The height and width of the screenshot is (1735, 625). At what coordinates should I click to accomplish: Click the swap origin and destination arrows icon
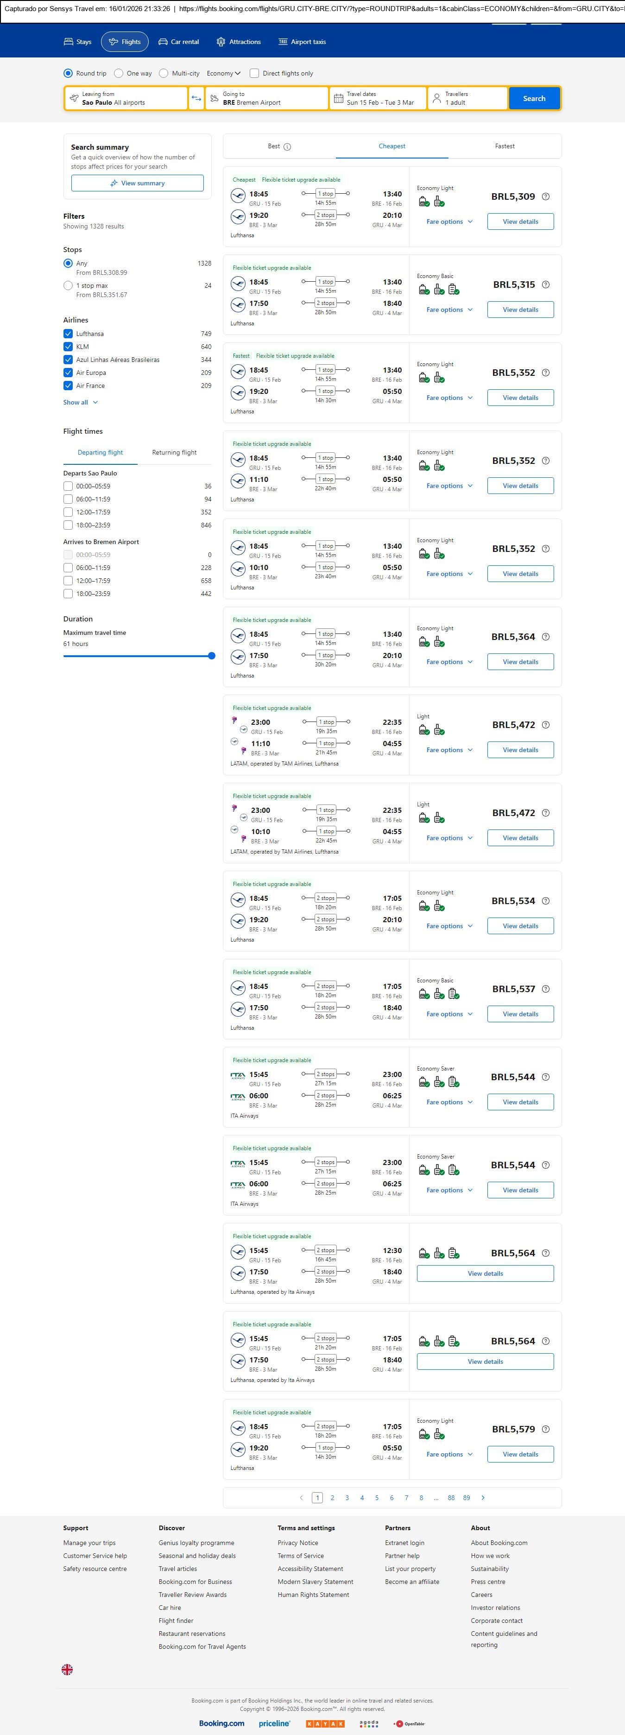point(196,98)
